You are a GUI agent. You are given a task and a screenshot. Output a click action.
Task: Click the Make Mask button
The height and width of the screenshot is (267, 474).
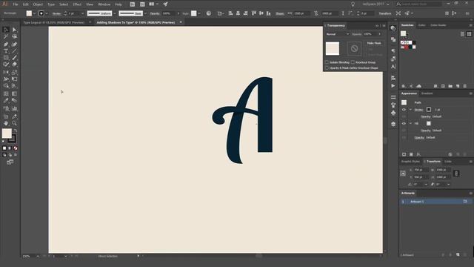[374, 43]
